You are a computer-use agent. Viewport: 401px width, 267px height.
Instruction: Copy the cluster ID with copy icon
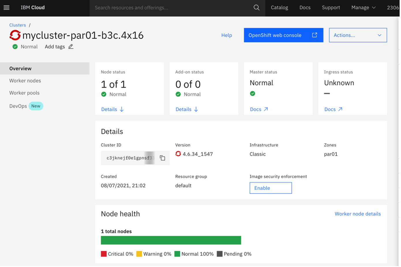(162, 158)
